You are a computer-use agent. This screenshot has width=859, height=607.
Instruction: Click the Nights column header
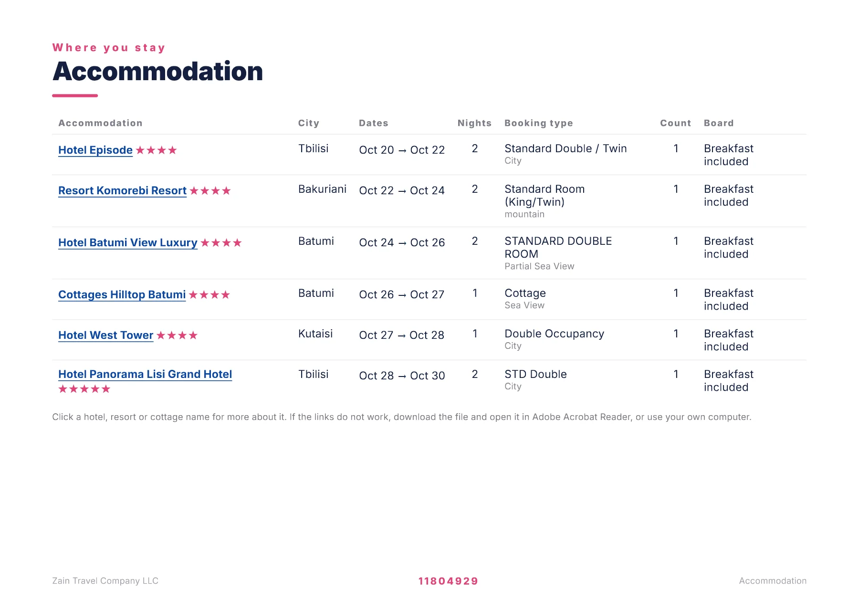[474, 123]
